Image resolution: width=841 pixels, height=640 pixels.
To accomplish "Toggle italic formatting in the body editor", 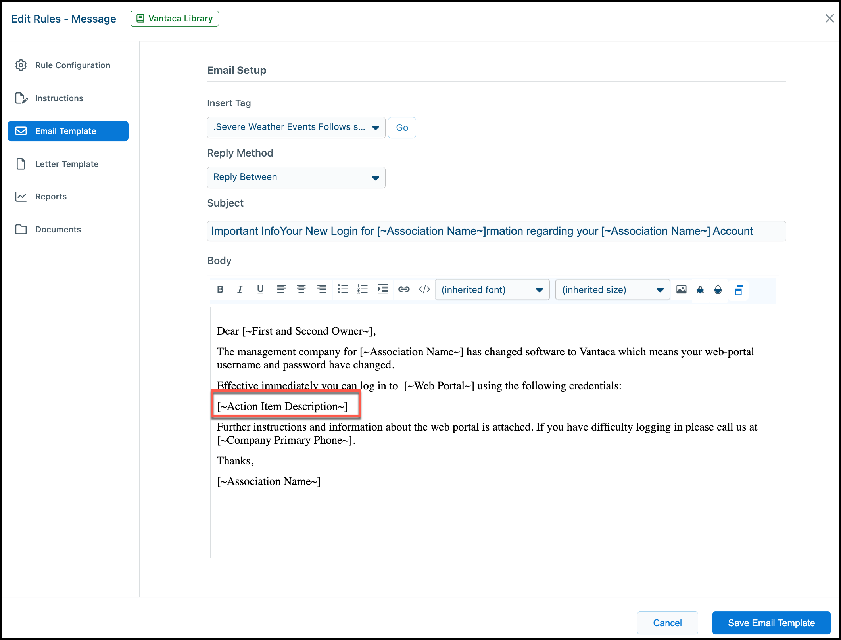I will point(240,289).
